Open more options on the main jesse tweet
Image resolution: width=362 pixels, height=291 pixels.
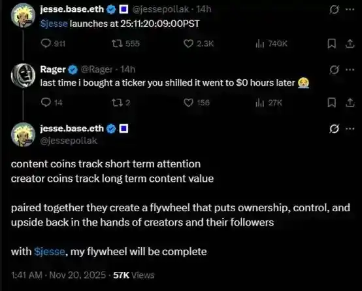click(350, 129)
